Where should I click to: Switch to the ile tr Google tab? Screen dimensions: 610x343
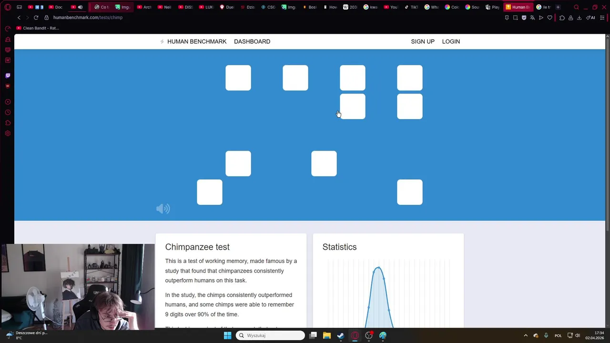pyautogui.click(x=543, y=7)
